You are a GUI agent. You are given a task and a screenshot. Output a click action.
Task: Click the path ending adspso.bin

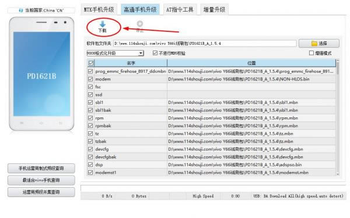pyautogui.click(x=235, y=165)
